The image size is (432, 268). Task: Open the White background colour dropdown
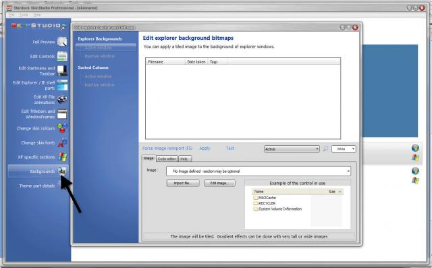pos(344,149)
